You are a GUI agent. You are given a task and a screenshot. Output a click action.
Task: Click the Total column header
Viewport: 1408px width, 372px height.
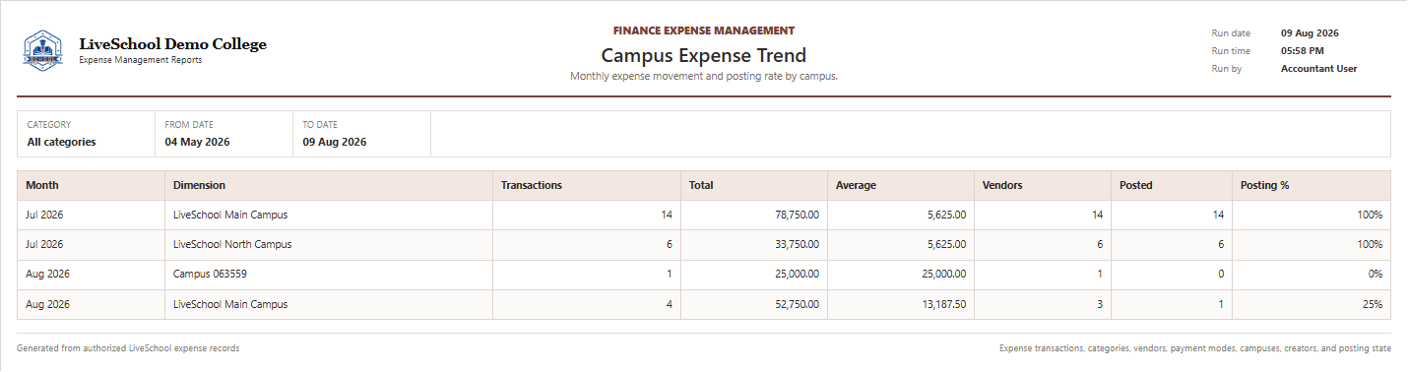754,185
